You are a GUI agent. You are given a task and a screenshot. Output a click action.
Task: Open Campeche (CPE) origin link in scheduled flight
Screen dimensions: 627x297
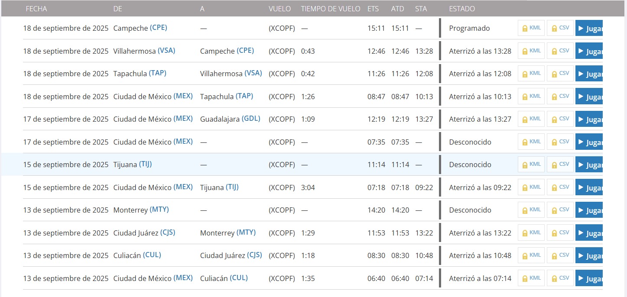click(158, 28)
